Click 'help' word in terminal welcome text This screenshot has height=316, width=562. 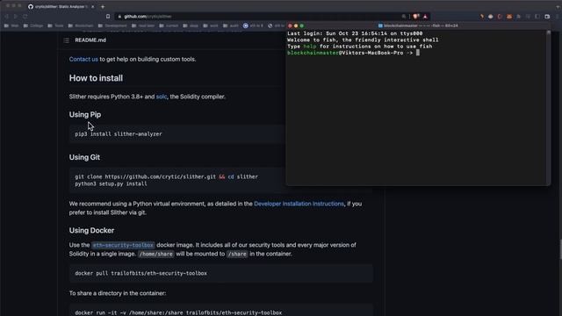pos(310,47)
